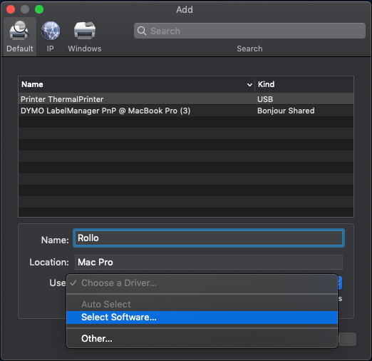This screenshot has width=372, height=361.
Task: Click the blue Use popup arrows
Action: [340, 283]
